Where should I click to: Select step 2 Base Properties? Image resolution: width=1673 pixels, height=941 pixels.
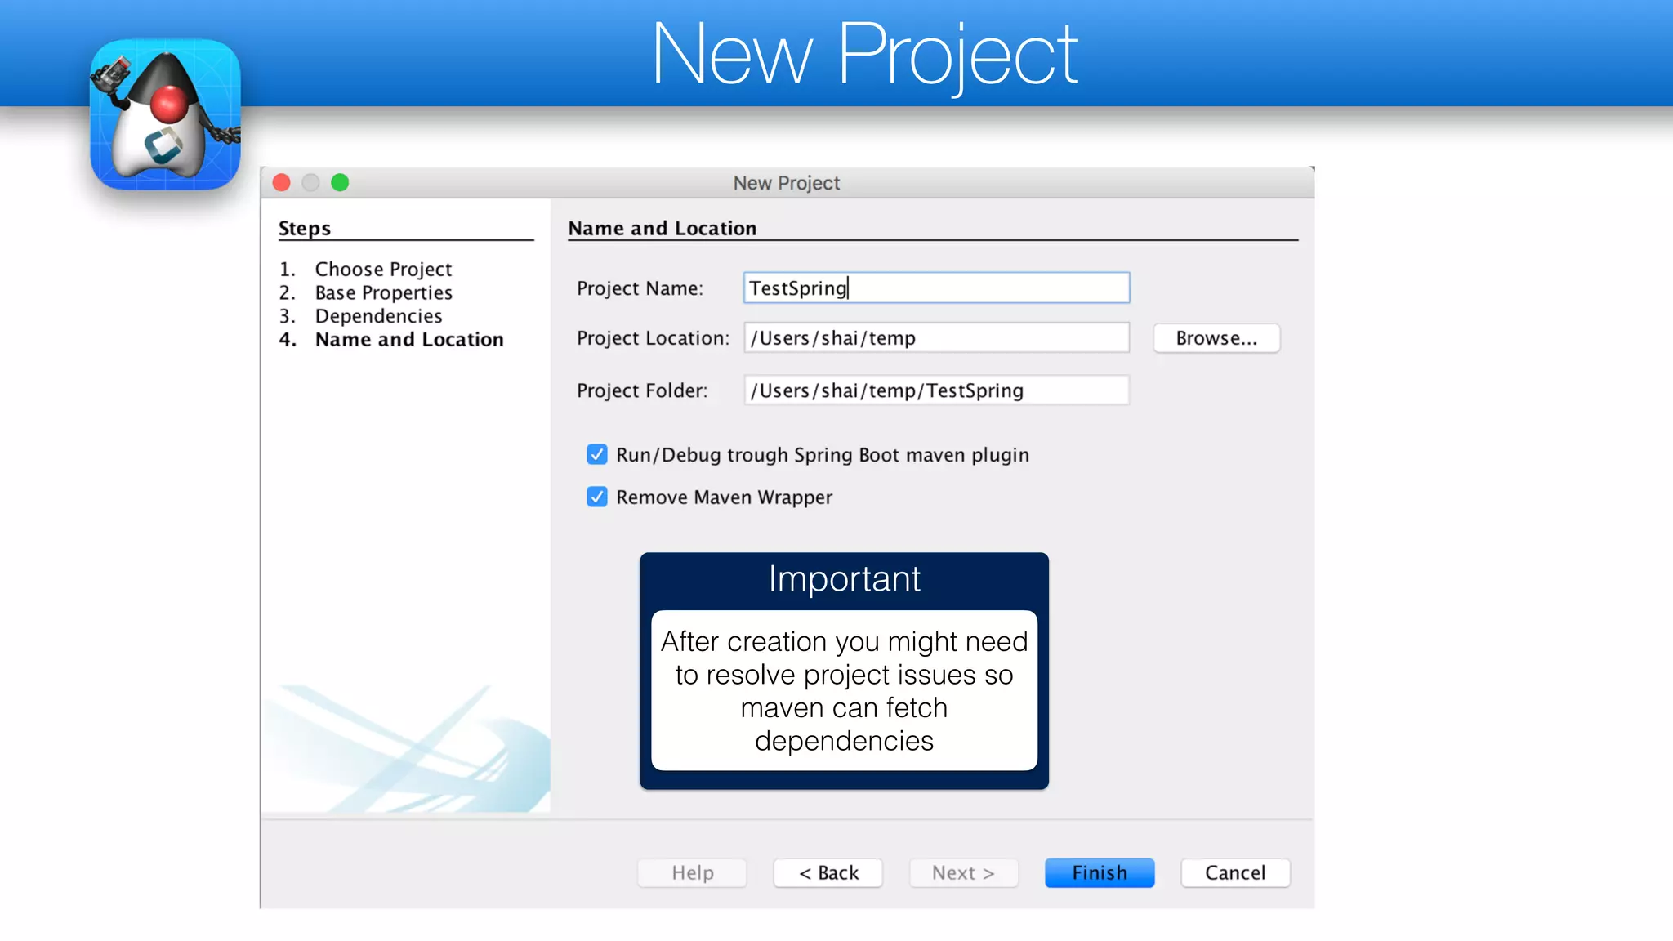[x=383, y=293]
